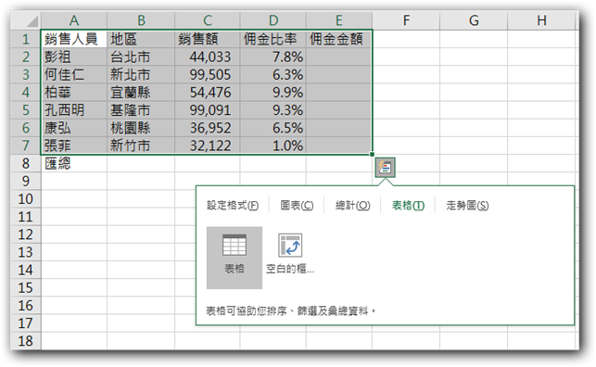Select column G header
596x367 pixels.
click(x=474, y=20)
